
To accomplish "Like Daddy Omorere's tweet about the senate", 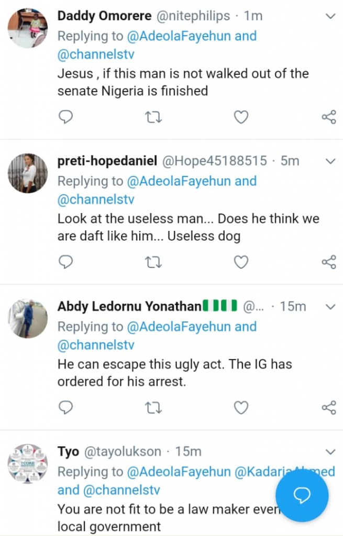I will pyautogui.click(x=240, y=117).
